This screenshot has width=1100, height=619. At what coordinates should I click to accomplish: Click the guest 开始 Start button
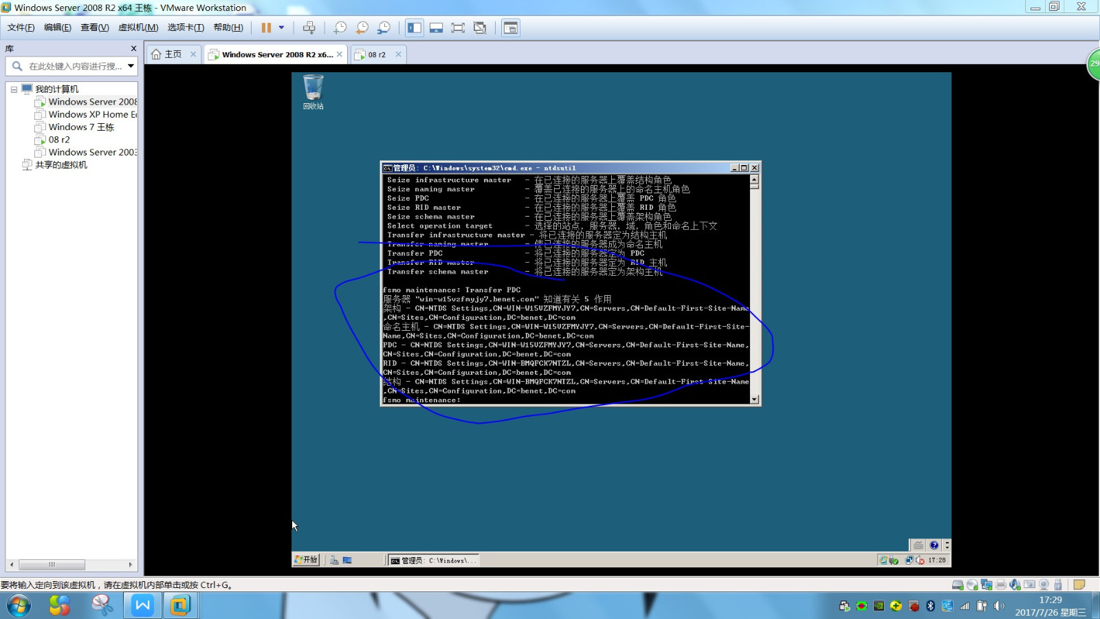[x=306, y=560]
